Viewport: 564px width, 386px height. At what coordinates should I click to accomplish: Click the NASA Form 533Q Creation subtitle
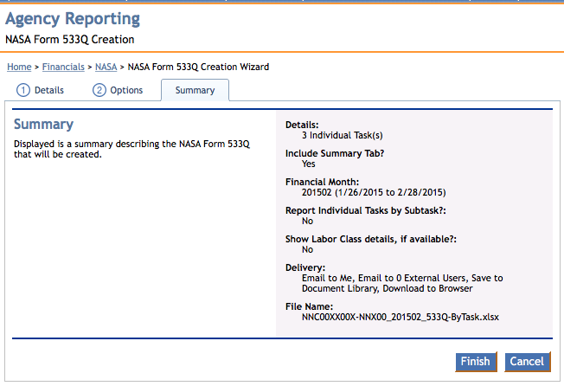69,40
